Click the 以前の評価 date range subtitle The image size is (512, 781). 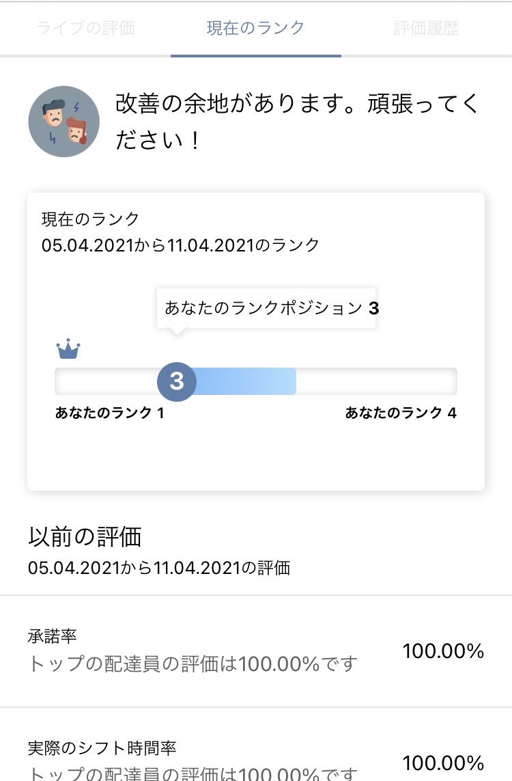coord(159,567)
